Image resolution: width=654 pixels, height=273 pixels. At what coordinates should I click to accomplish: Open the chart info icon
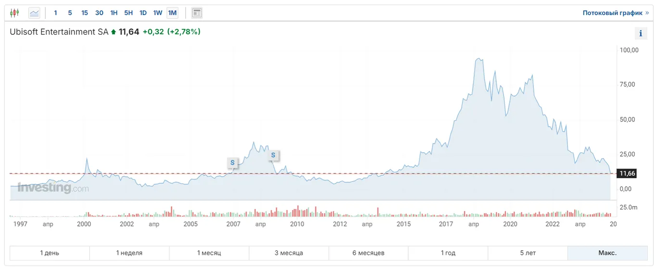pos(641,33)
